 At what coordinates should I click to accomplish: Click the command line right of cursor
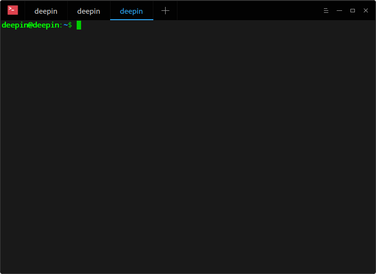197,25
